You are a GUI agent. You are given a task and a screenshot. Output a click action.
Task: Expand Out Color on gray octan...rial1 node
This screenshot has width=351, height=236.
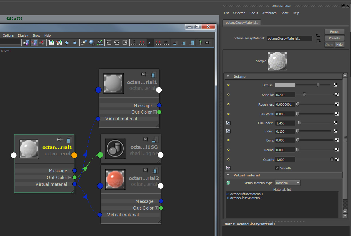point(155,112)
